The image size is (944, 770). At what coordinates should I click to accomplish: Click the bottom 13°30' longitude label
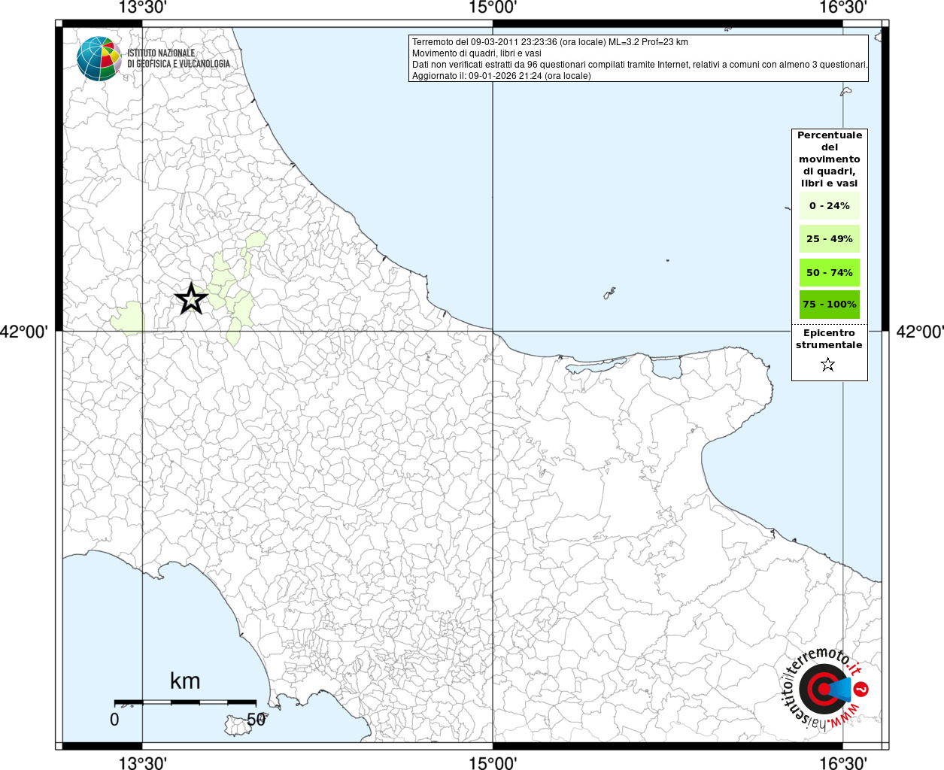[142, 762]
